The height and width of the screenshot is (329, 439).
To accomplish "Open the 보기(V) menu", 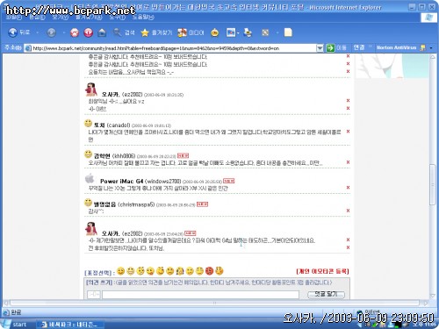I will tap(60, 18).
